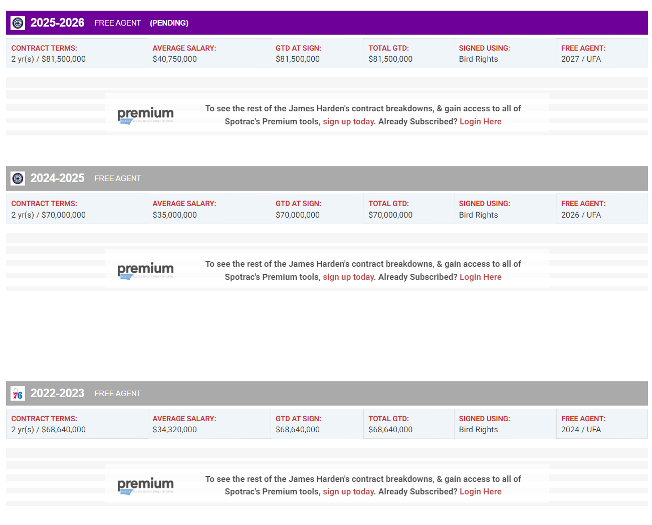Click FREE AGENT label in 2022-2023 header
Screen dimensions: 652x525
[x=118, y=394]
